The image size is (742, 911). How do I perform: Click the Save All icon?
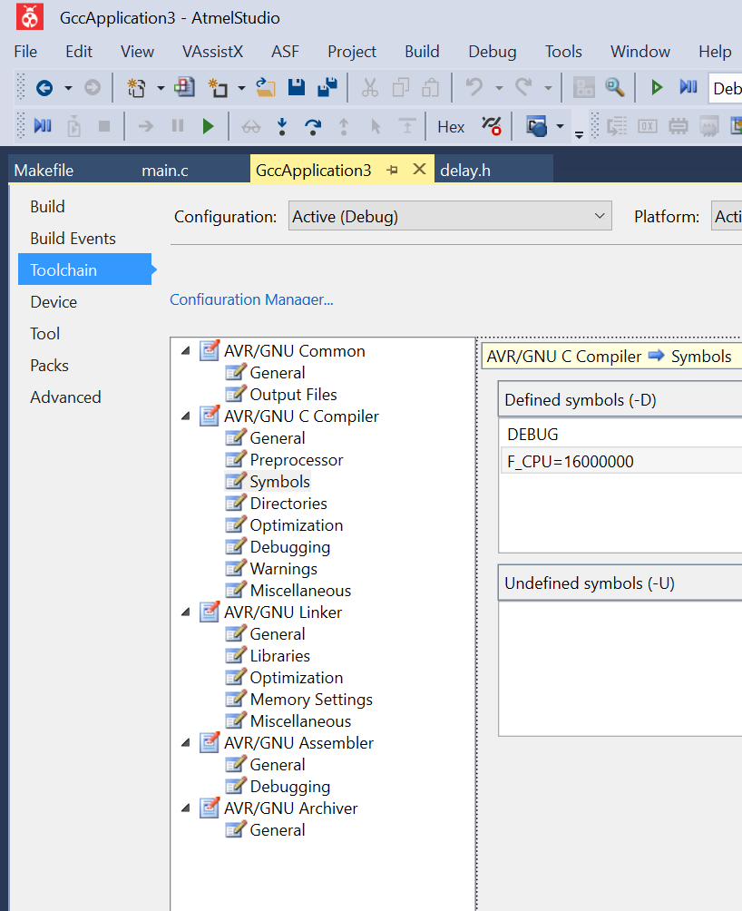(x=327, y=88)
